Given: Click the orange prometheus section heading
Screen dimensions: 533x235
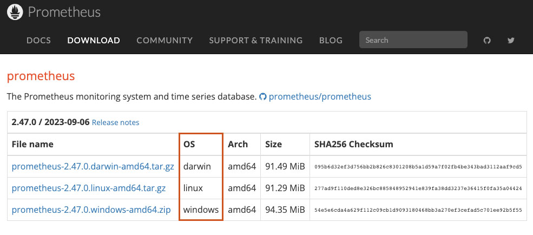Looking at the screenshot, I should (41, 76).
